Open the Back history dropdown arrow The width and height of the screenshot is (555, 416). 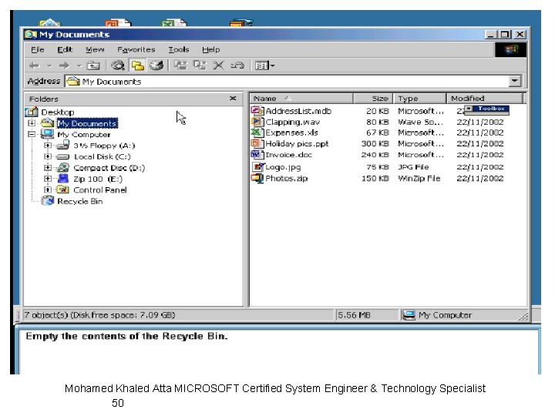tap(49, 65)
